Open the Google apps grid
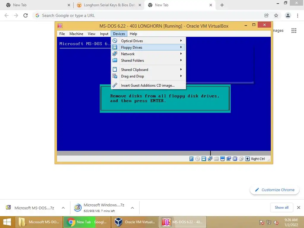Viewport: 304px width, 228px height. (294, 31)
